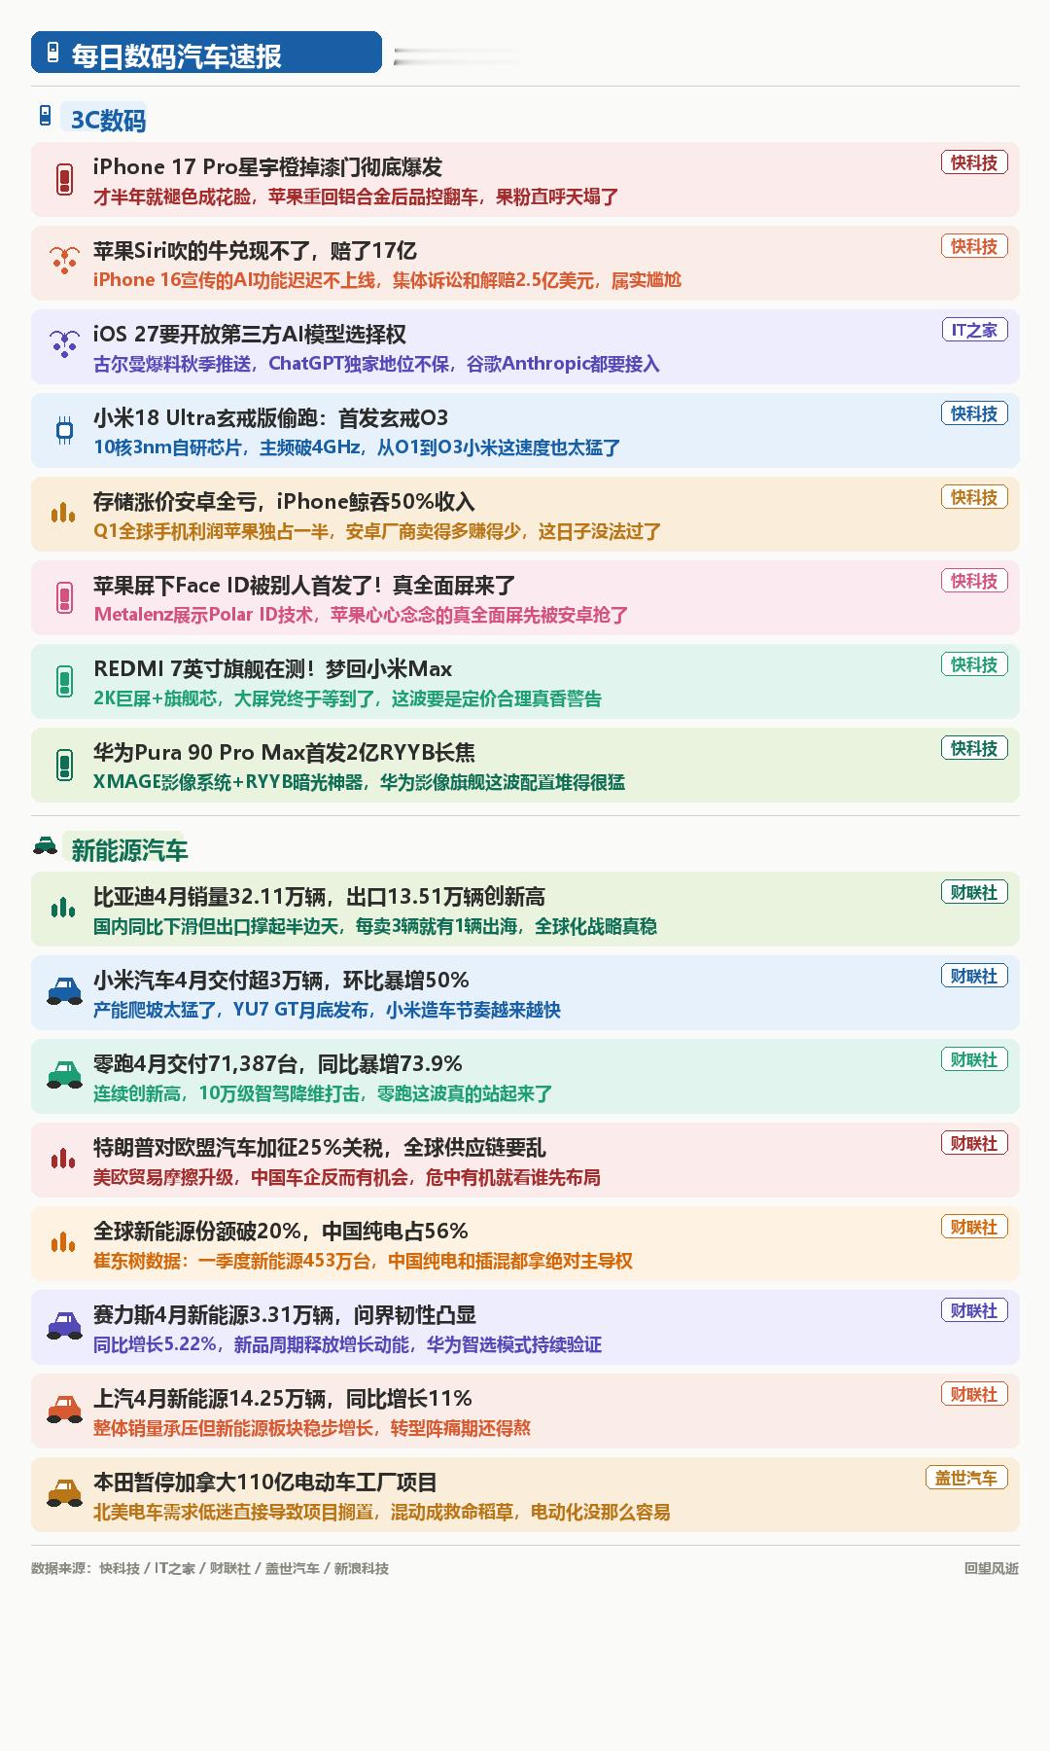The height and width of the screenshot is (1751, 1050).
Task: Open headline 苹果屏下Face ID被别人首发了
Action: pyautogui.click(x=304, y=585)
